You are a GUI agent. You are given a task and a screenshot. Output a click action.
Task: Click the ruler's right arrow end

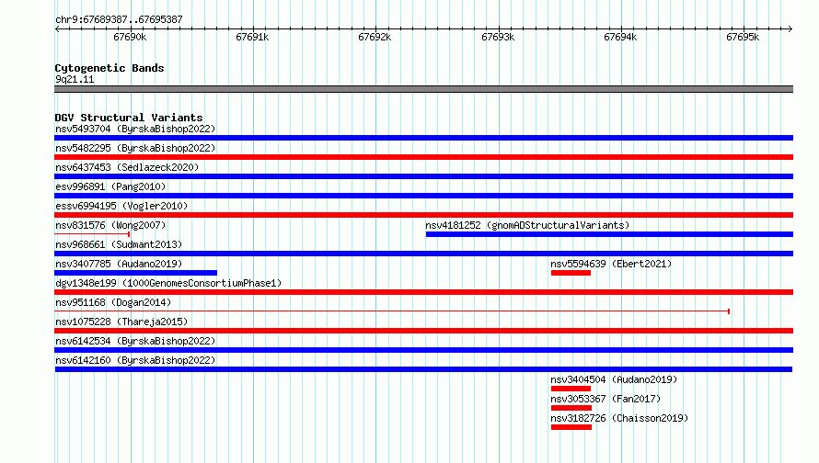[790, 28]
